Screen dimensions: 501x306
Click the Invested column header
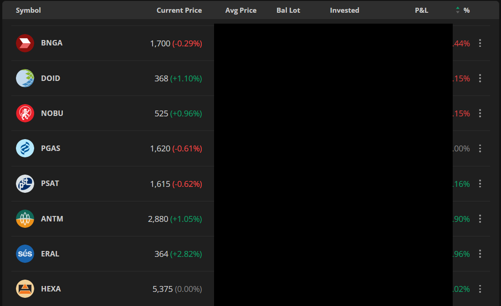(344, 10)
